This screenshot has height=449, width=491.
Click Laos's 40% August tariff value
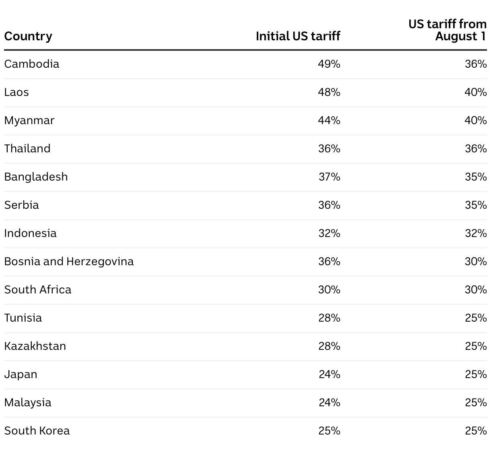[x=476, y=92]
